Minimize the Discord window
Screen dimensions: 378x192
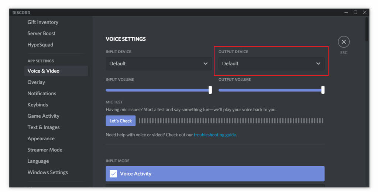point(346,12)
